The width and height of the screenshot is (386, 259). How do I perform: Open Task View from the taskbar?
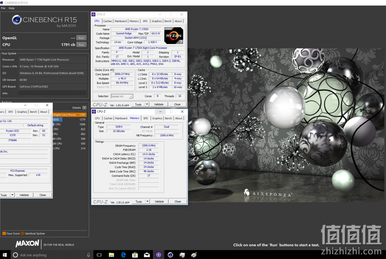pos(99,255)
